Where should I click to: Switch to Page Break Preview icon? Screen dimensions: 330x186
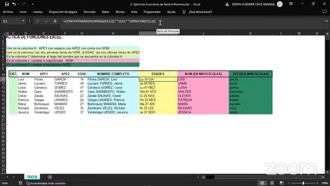(x=282, y=183)
